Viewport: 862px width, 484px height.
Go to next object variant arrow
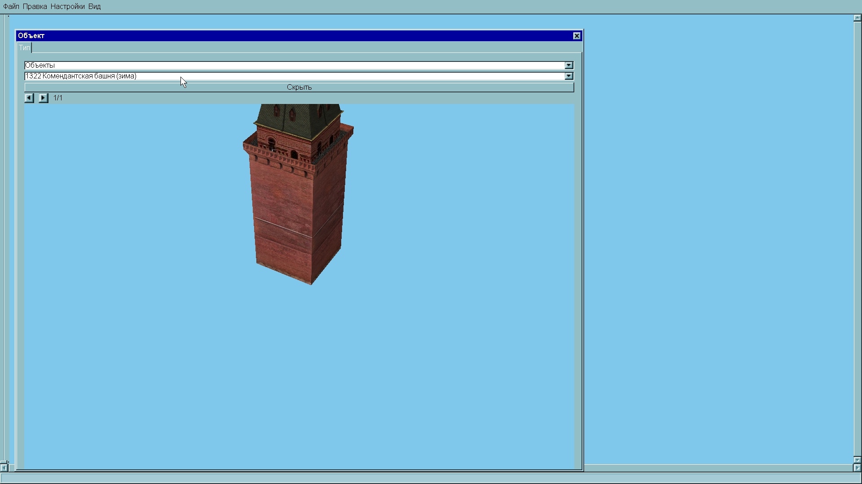(43, 98)
